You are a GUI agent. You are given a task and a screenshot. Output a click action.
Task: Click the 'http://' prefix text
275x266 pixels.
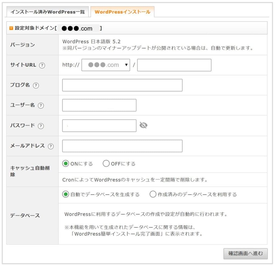pos(71,65)
